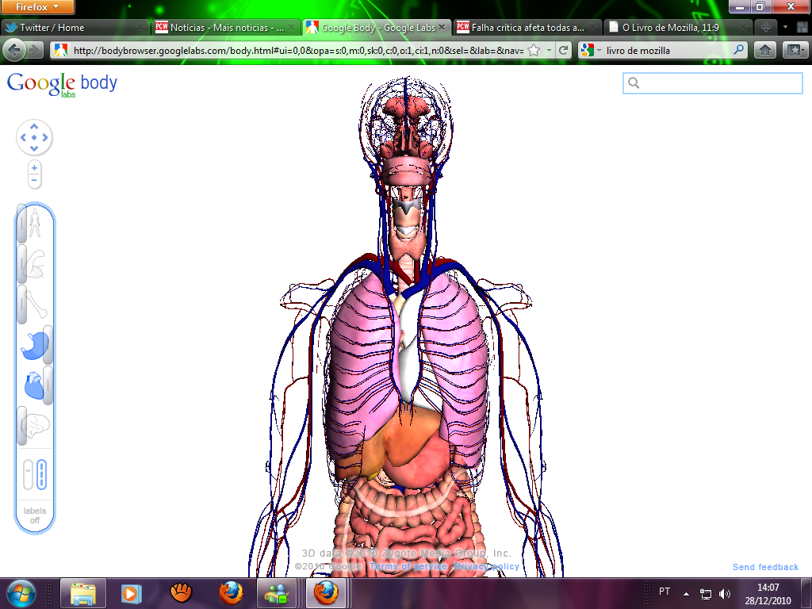Toggle the skin layer body icon
Image resolution: width=812 pixels, height=609 pixels.
coord(35,224)
